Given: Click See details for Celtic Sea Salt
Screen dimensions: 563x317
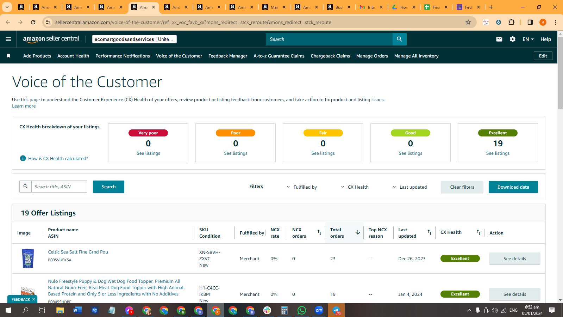Looking at the screenshot, I should click(x=514, y=258).
